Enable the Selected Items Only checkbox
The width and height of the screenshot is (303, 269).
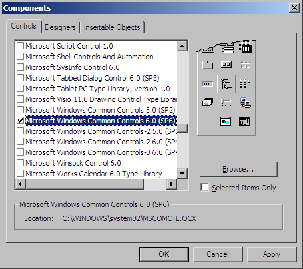tap(204, 188)
